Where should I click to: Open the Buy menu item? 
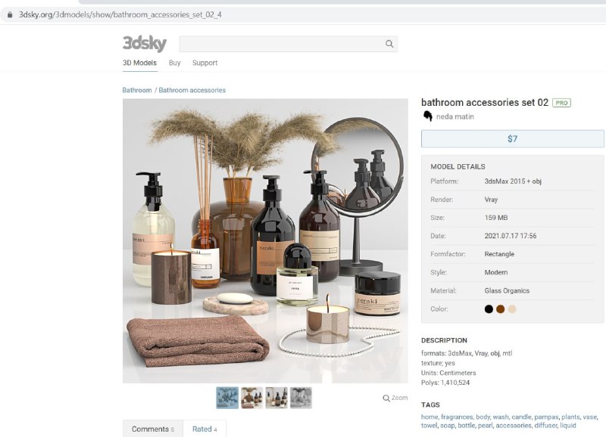pyautogui.click(x=175, y=63)
